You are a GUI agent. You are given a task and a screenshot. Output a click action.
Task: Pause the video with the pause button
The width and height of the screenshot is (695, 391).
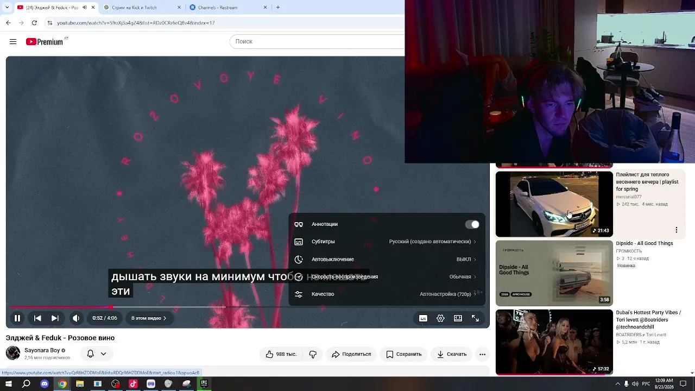coord(17,318)
